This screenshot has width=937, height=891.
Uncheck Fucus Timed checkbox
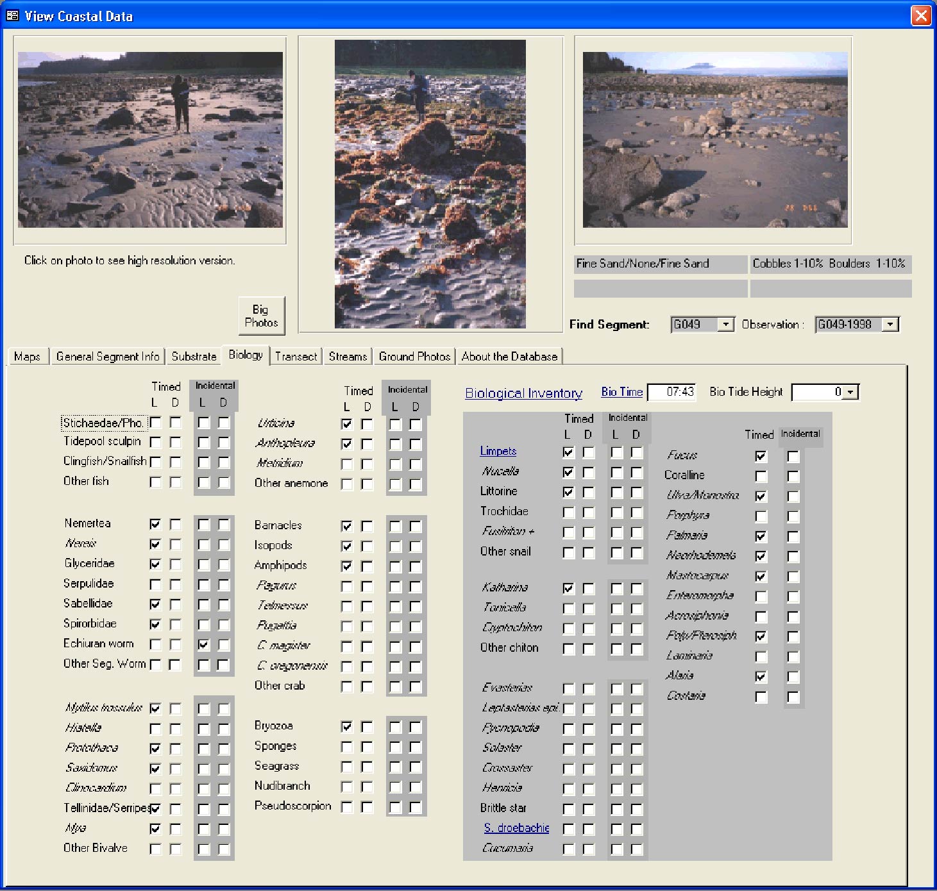(x=761, y=456)
